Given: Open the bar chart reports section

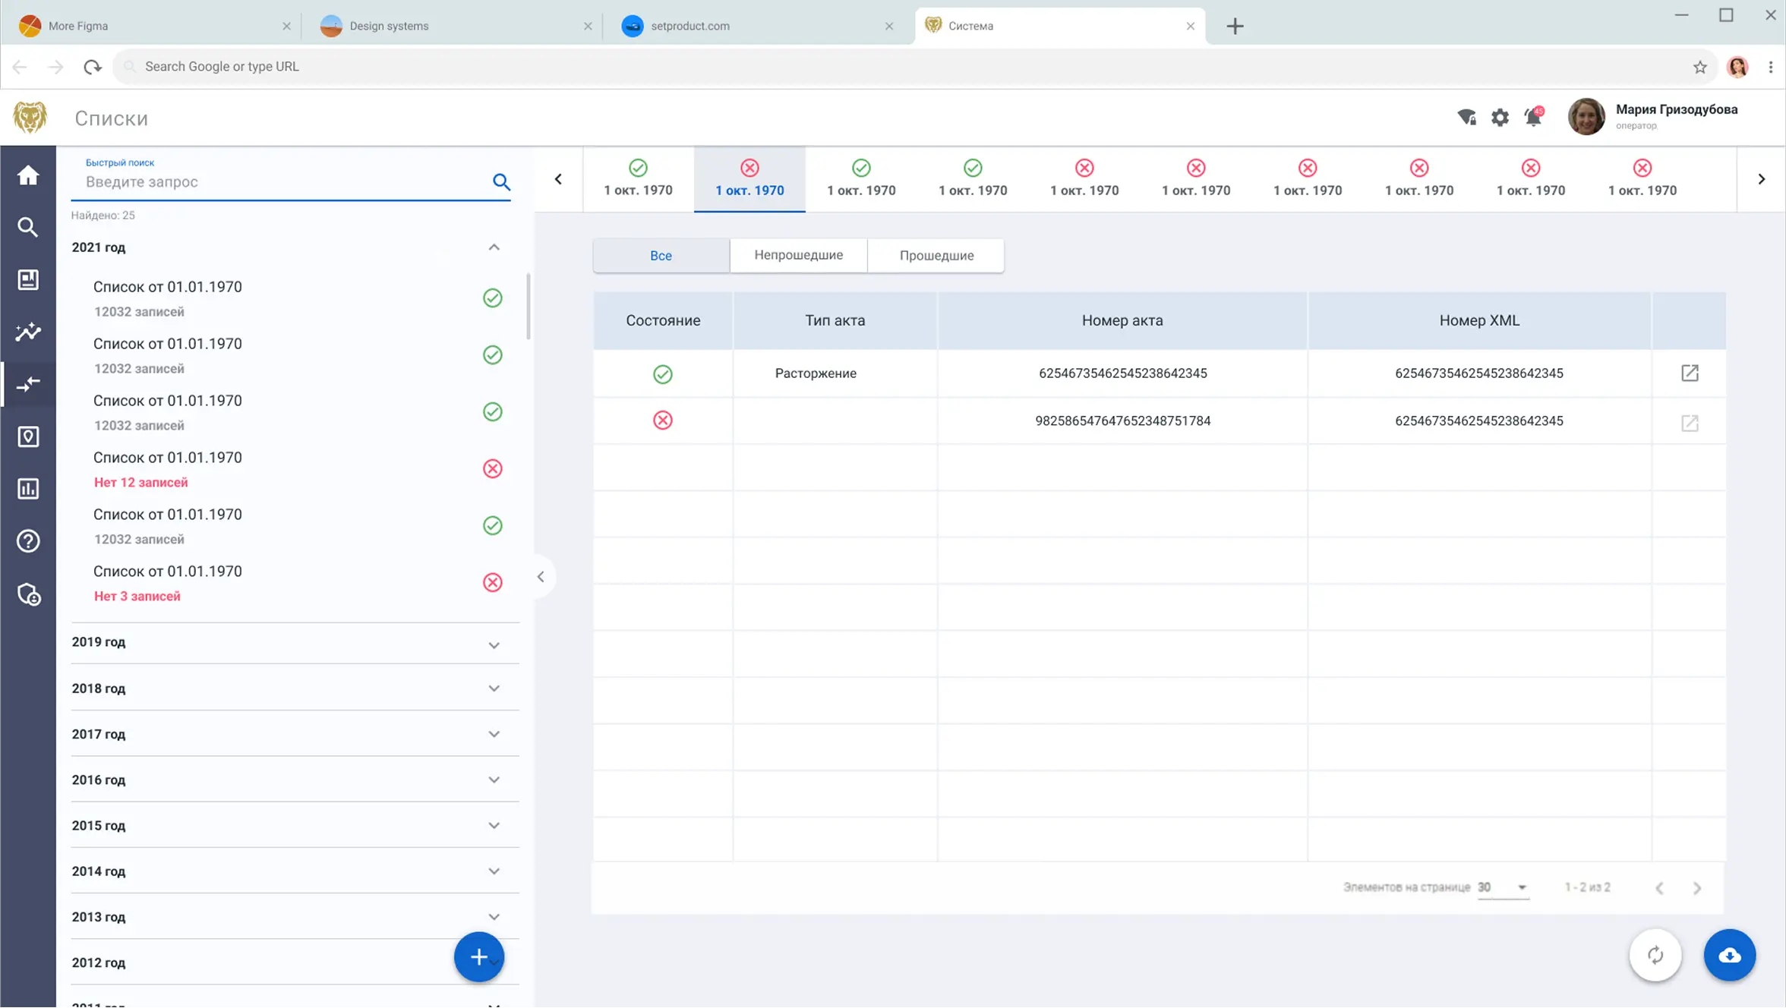Looking at the screenshot, I should (28, 488).
